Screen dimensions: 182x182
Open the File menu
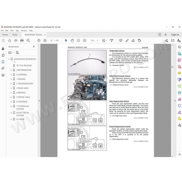click(x=2, y=30)
